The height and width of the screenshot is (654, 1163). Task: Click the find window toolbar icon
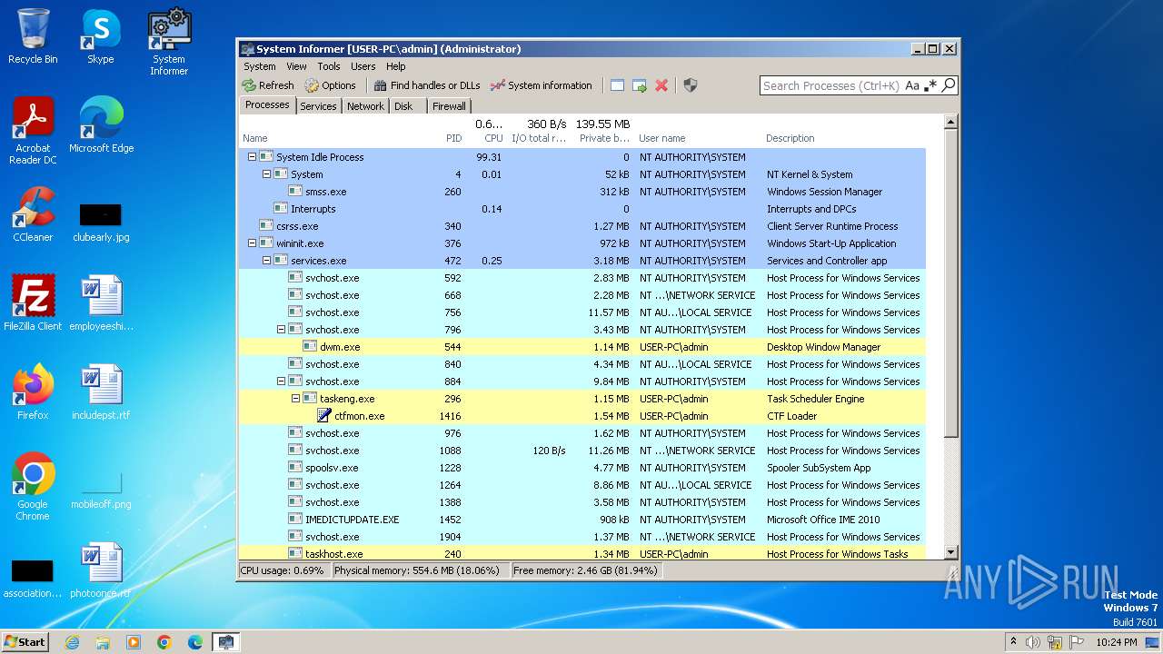(x=617, y=85)
